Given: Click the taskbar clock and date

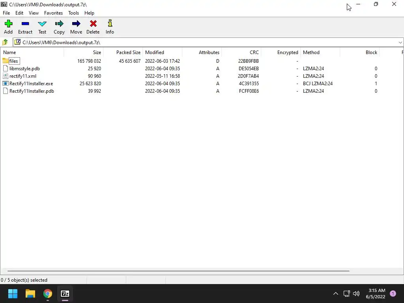Looking at the screenshot, I should click(x=376, y=294).
